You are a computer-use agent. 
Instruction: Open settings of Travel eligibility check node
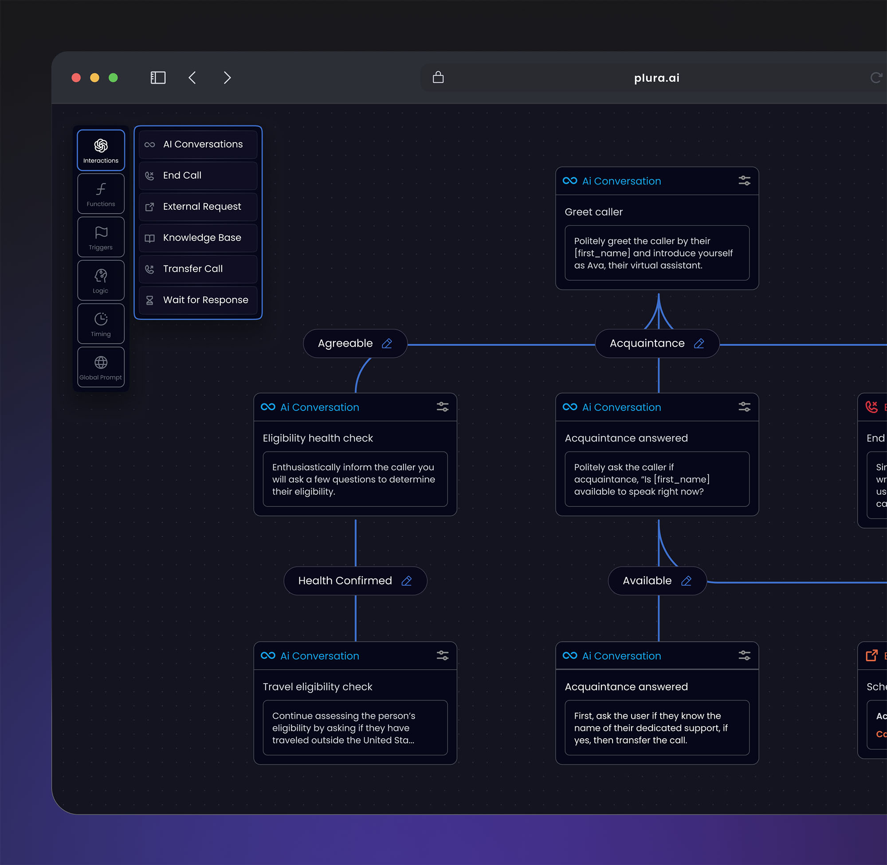coord(443,656)
